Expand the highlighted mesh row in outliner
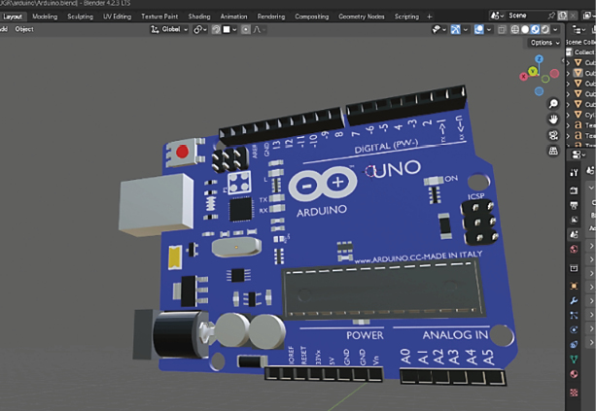 (568, 73)
